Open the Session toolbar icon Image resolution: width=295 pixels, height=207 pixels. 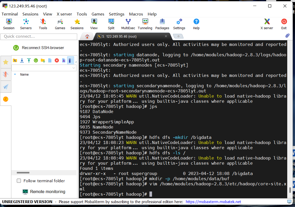coord(9,24)
